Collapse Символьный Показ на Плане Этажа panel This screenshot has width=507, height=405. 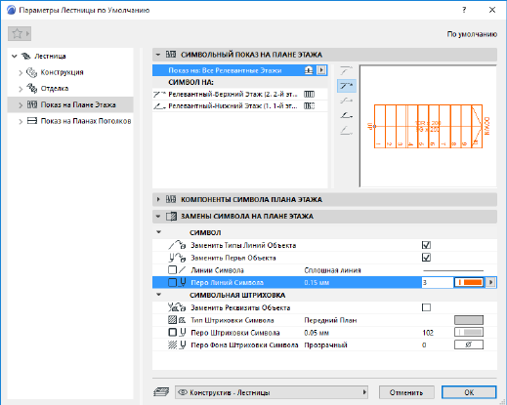(x=158, y=55)
